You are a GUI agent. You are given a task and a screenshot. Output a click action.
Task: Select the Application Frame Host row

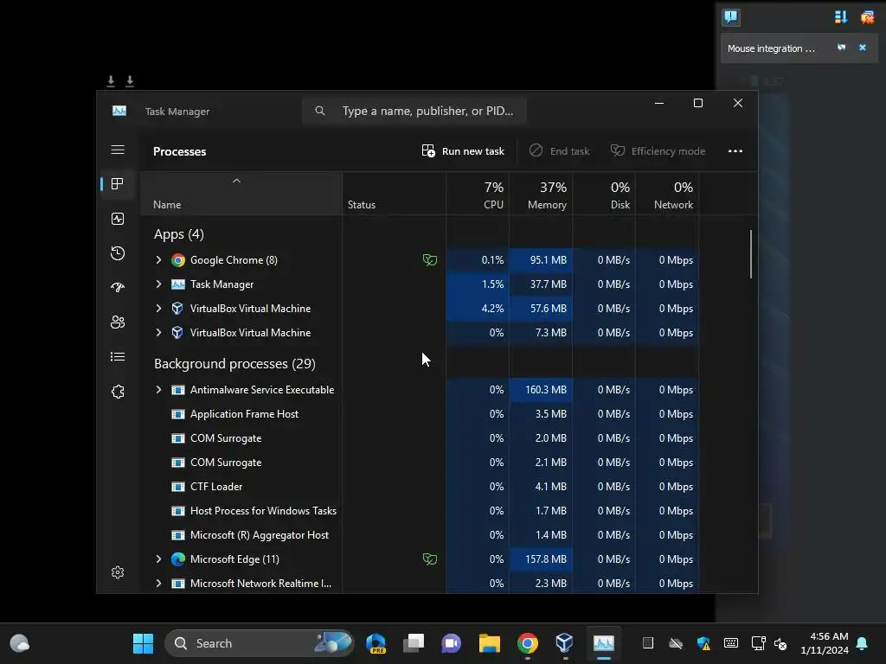point(420,414)
